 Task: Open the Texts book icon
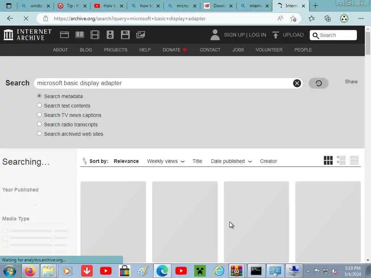(79, 35)
